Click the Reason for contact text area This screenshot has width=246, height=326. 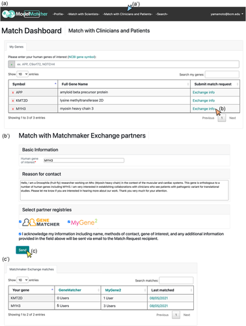(124, 190)
